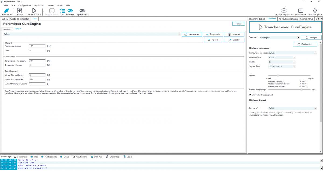Toggle the Filament eye icon
The image size is (323, 171).
(70, 10)
